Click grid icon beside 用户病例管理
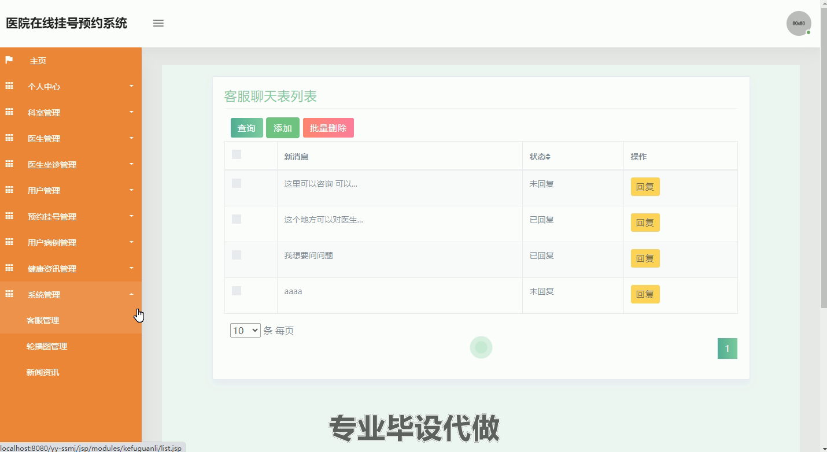Screen dimensions: 827x452 [x=9, y=242]
